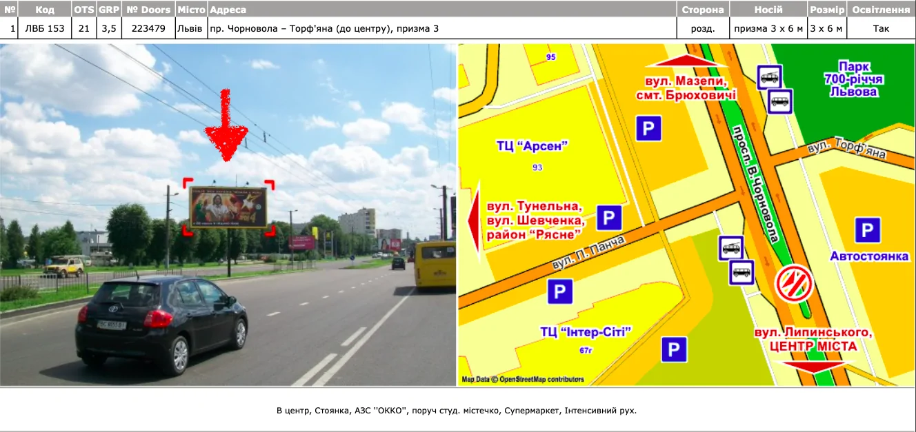The width and height of the screenshot is (916, 432).
Task: Click the Парк 700-річчя Львова label
Action: (855, 79)
